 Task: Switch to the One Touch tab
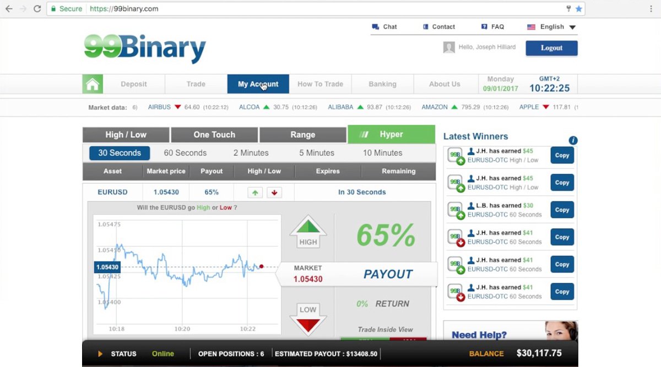point(214,135)
